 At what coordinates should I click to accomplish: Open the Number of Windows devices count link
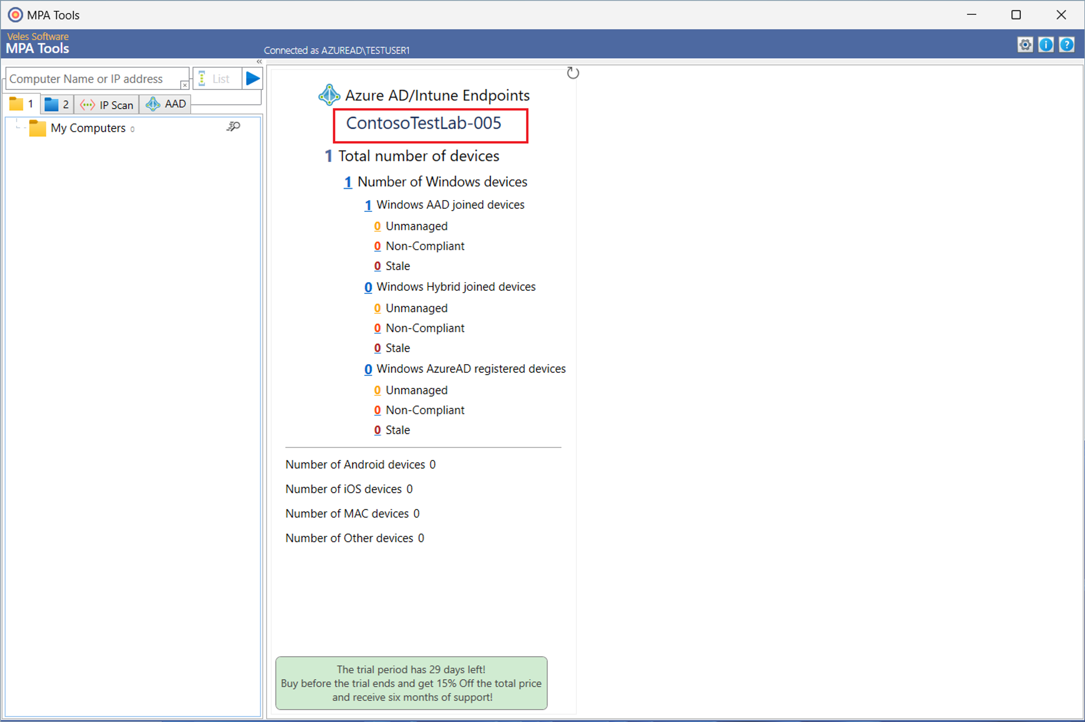(348, 182)
